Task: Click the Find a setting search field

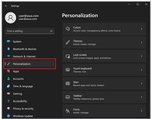Action: 30,31
